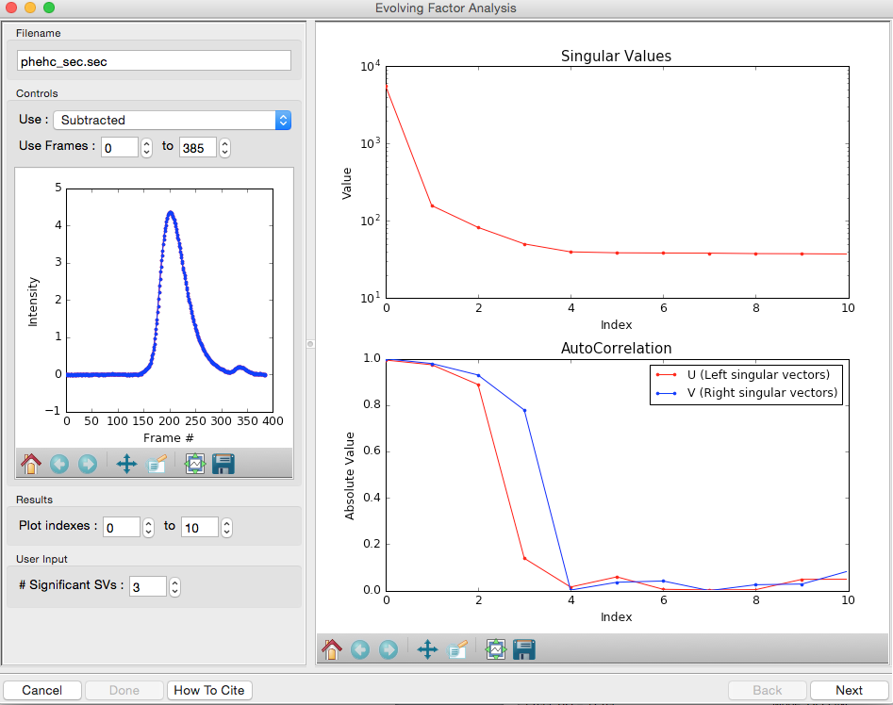Click the Significant SVs stepper
893x705 pixels.
click(174, 586)
